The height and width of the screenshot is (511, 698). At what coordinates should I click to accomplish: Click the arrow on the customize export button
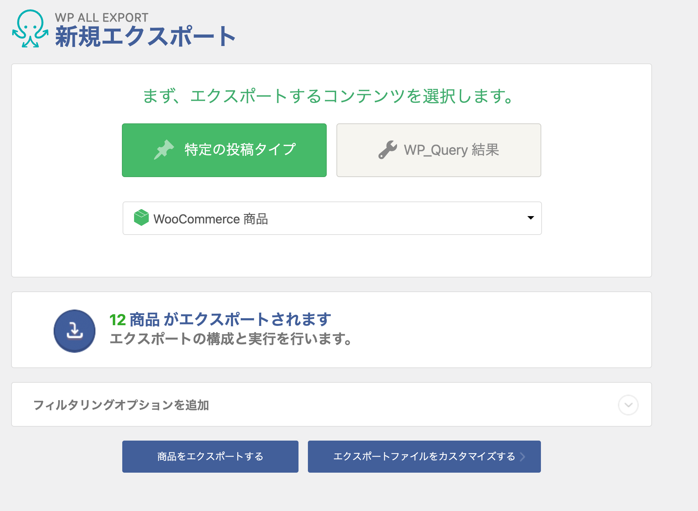522,457
